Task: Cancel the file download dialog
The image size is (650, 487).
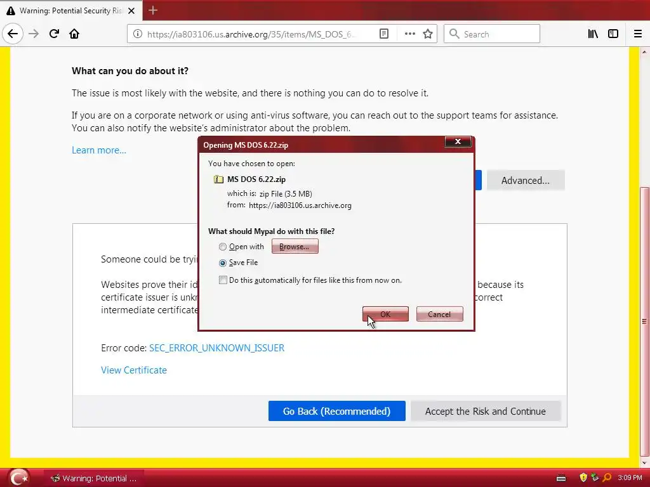Action: pyautogui.click(x=439, y=314)
